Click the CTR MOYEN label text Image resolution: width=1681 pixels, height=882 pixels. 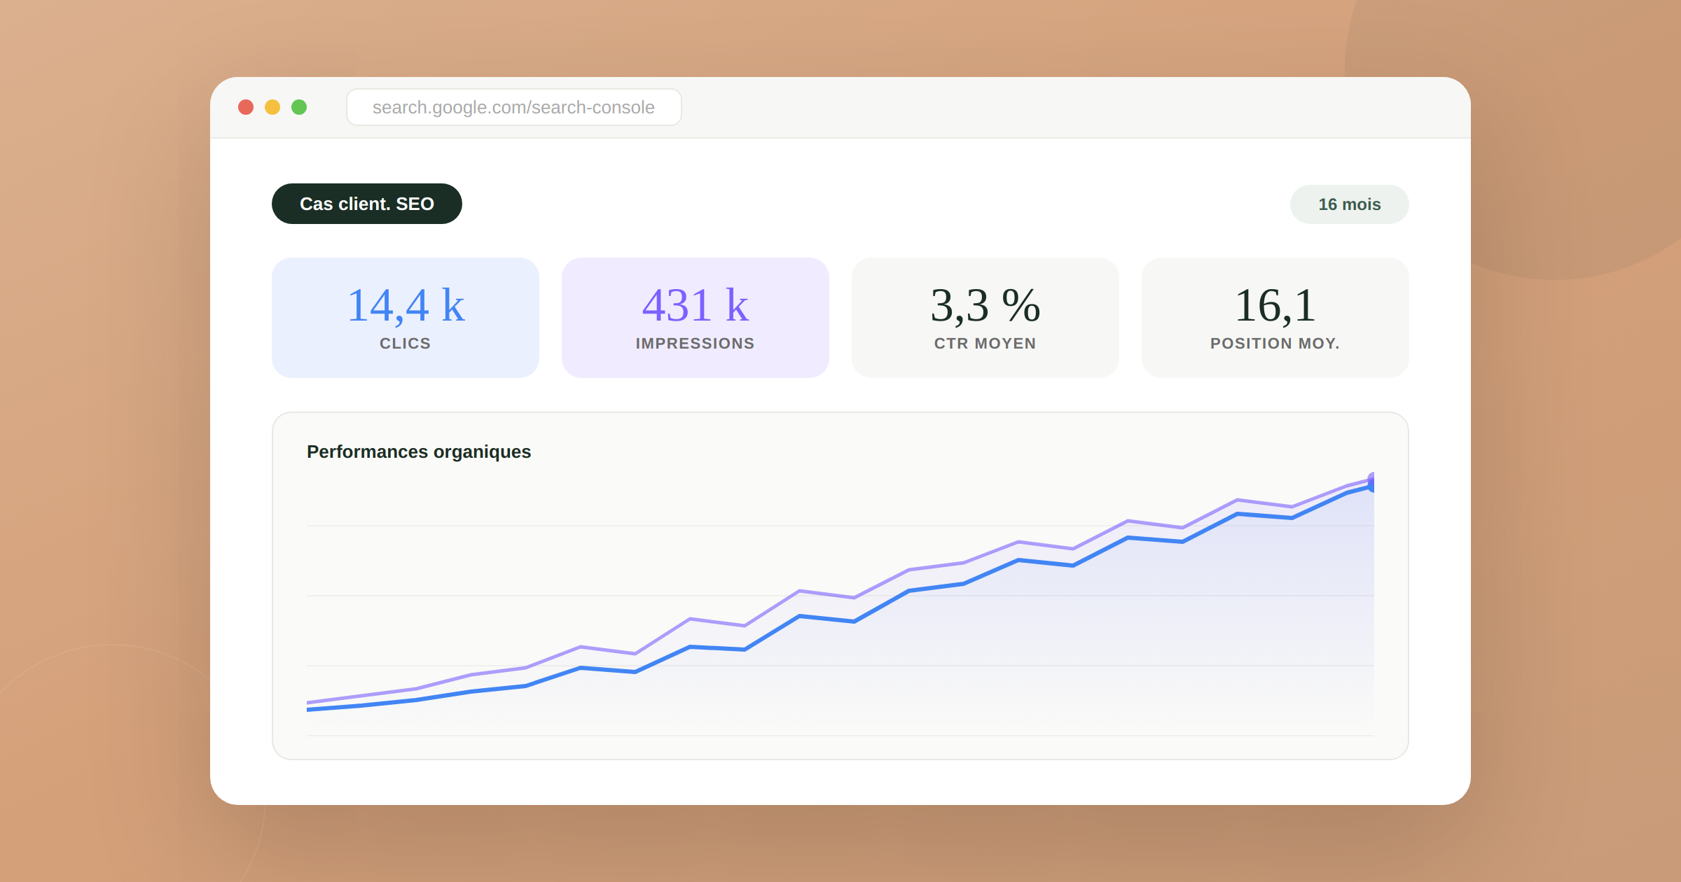tap(985, 344)
